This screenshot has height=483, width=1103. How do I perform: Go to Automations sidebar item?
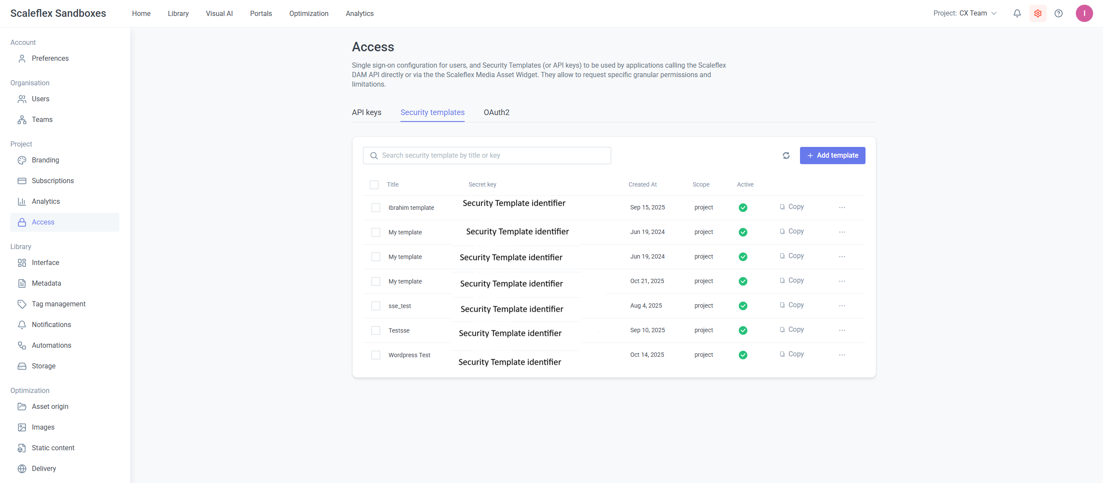(x=51, y=345)
